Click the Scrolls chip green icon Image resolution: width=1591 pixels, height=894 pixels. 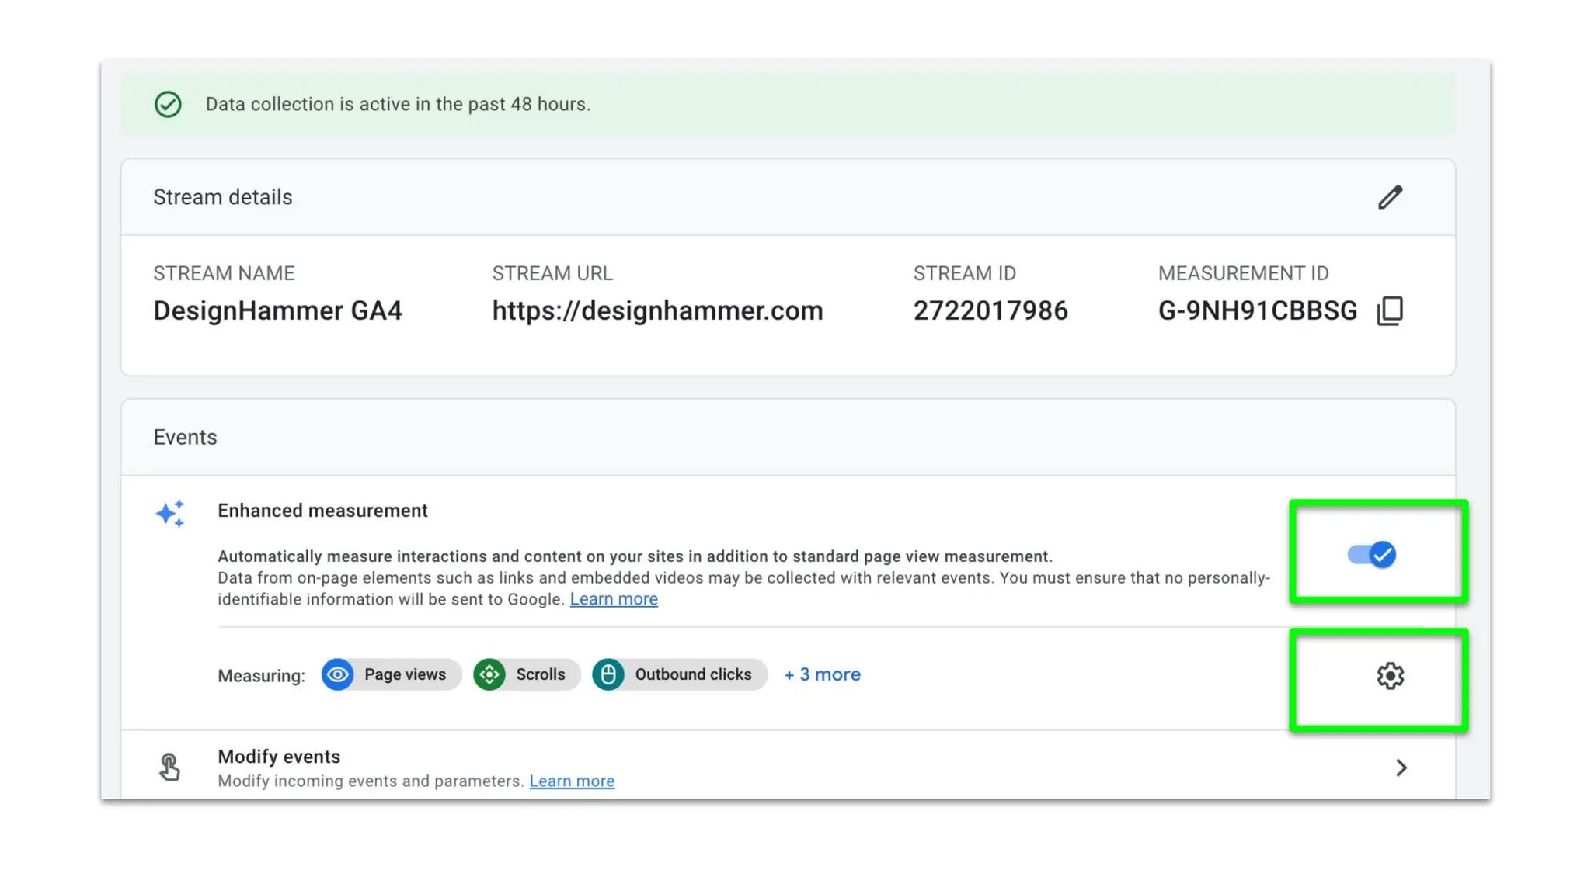point(489,674)
